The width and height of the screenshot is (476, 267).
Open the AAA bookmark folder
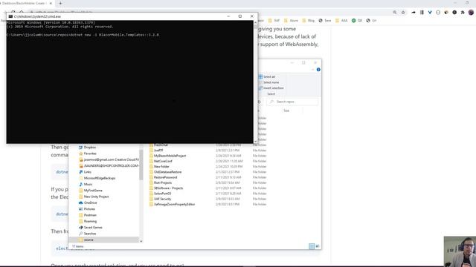pos(341,21)
